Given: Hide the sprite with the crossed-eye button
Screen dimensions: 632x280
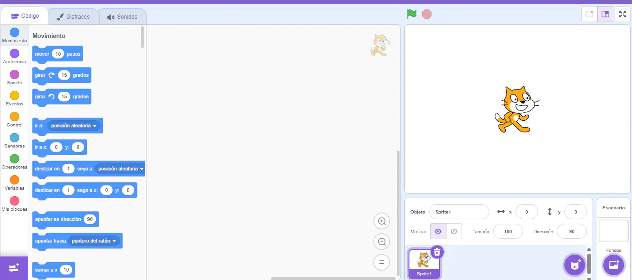Looking at the screenshot, I should (454, 231).
